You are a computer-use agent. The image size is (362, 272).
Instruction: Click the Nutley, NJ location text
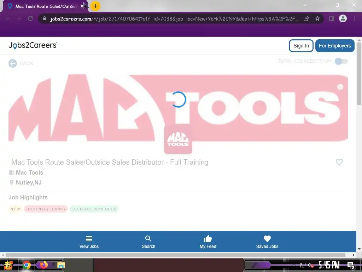tap(29, 182)
